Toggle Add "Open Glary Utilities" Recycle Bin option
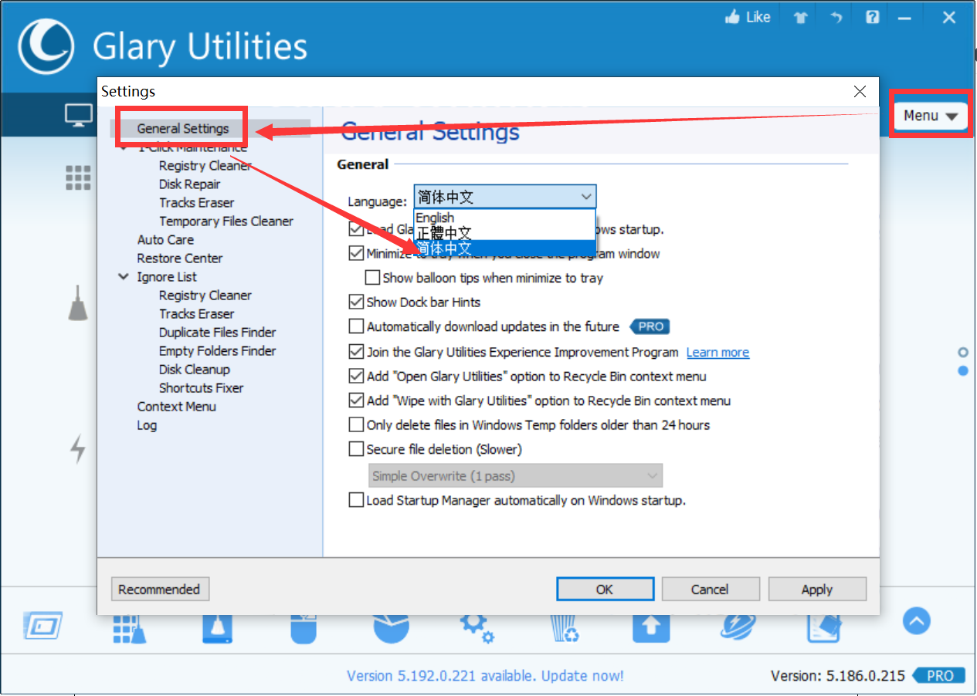The width and height of the screenshot is (977, 696). click(x=356, y=377)
